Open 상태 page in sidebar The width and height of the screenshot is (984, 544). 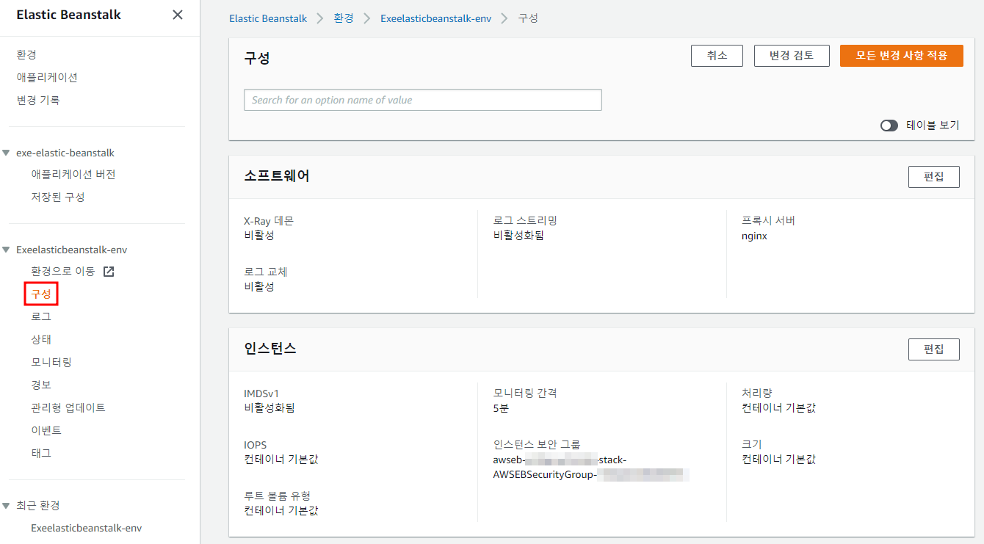coord(41,339)
